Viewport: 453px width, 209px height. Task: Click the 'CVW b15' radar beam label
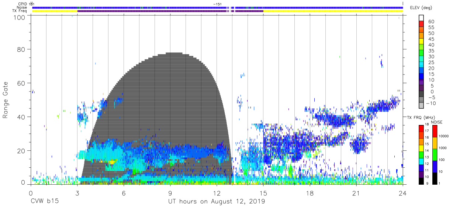click(x=44, y=202)
